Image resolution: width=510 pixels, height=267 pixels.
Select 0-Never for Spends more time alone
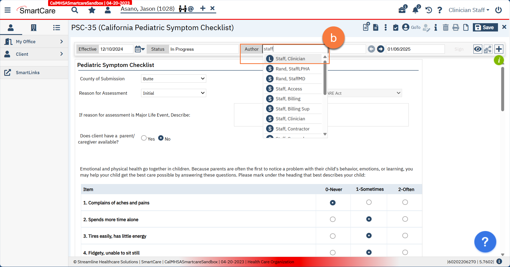click(333, 219)
